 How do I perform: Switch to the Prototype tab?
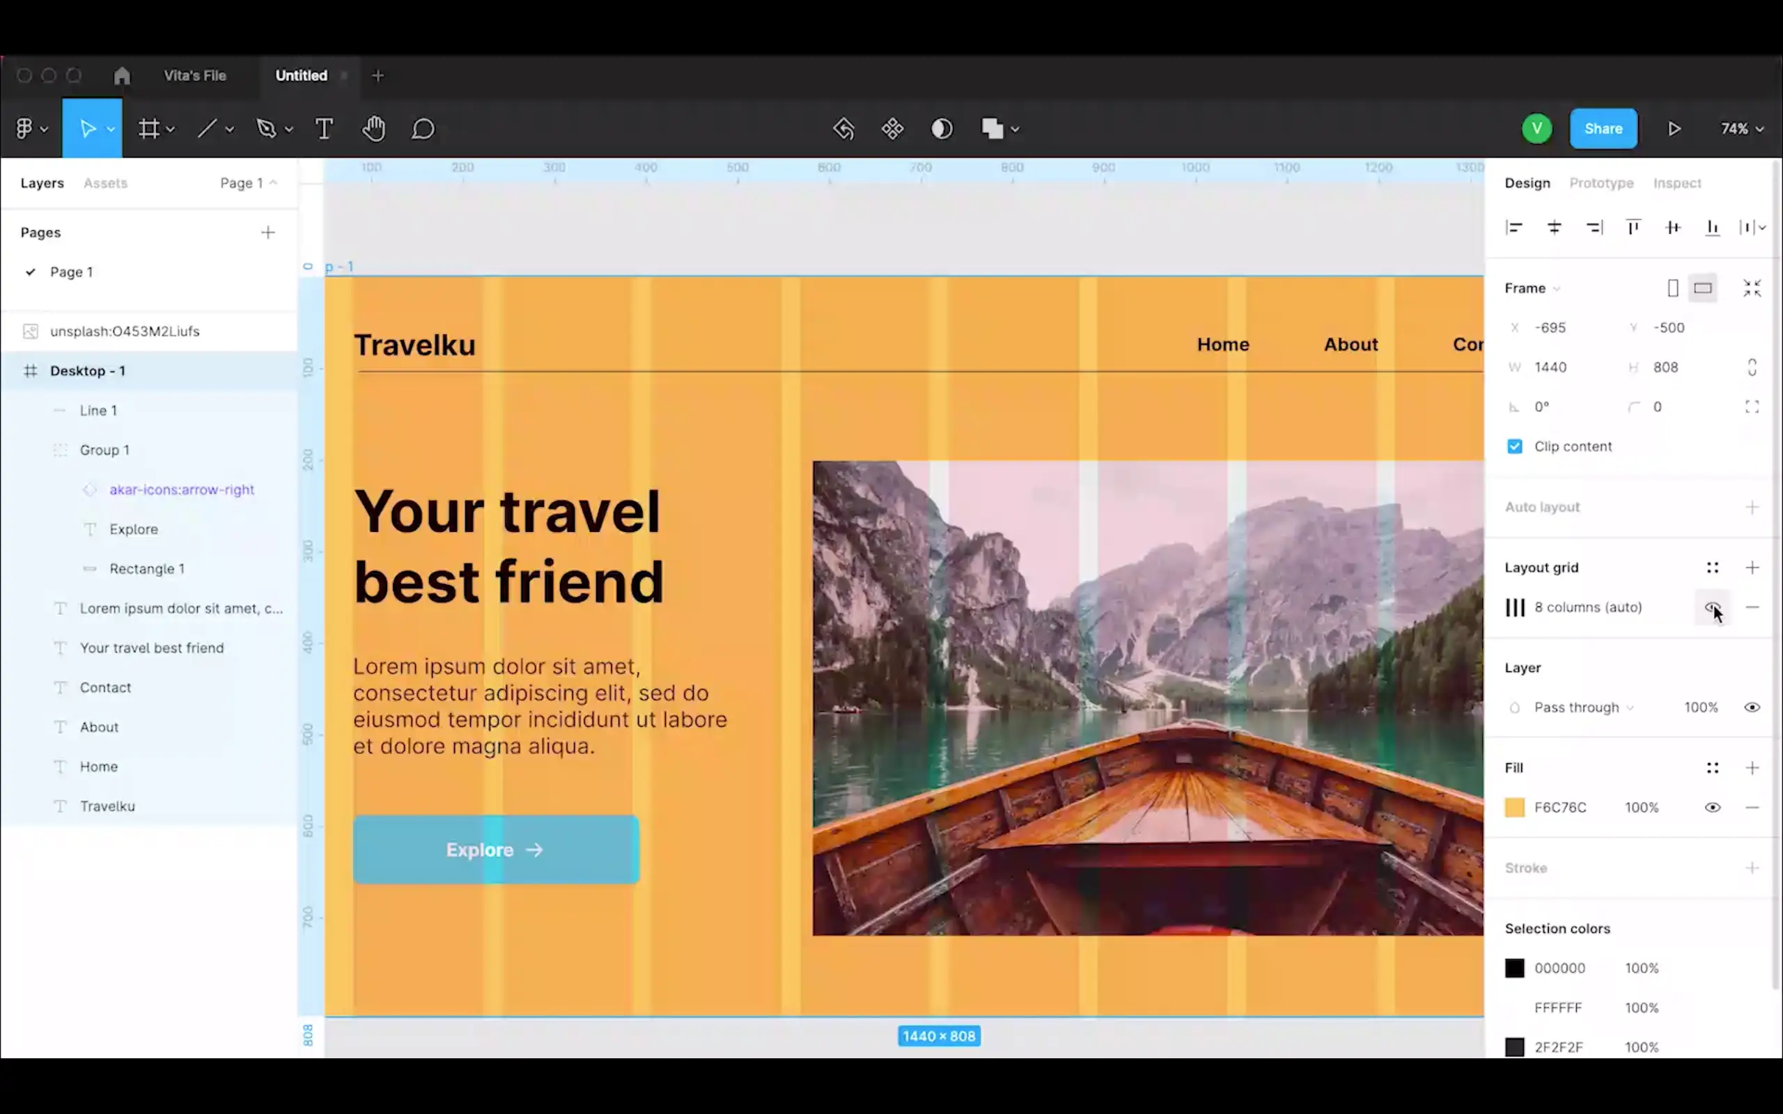tap(1601, 182)
